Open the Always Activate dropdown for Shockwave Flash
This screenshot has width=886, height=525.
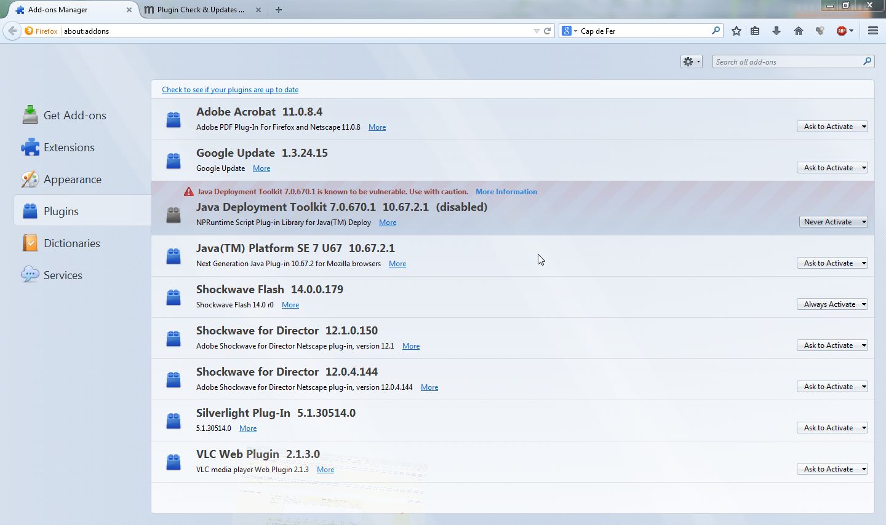pos(832,304)
